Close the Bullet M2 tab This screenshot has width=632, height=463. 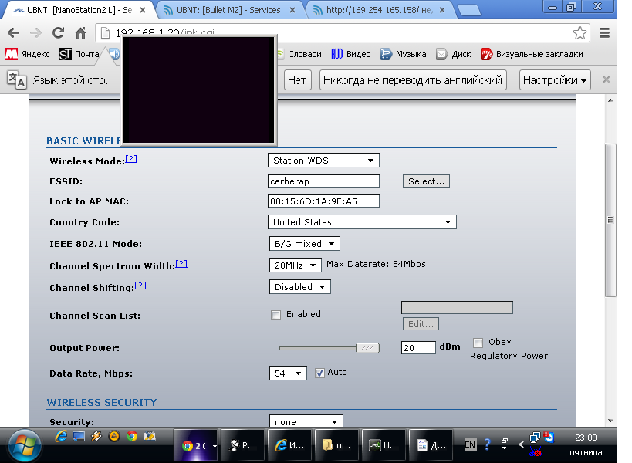click(x=292, y=10)
